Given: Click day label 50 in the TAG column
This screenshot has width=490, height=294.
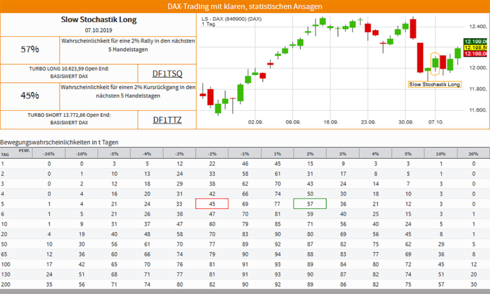Looking at the screenshot, I should tap(4, 244).
